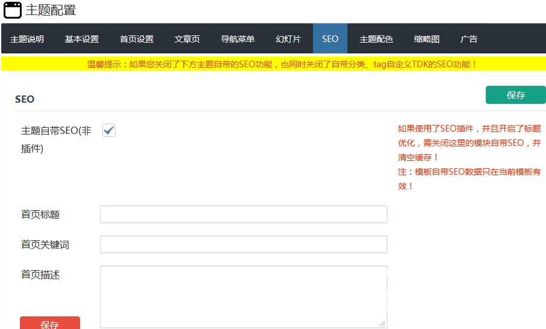This screenshot has height=329, width=546.
Task: Click into the 首页关键词 input field
Action: click(x=243, y=244)
